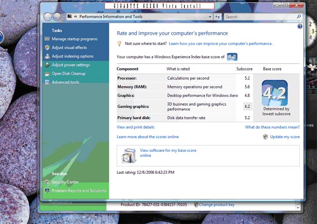Click the Adjust visual effects shield icon

tap(47, 47)
